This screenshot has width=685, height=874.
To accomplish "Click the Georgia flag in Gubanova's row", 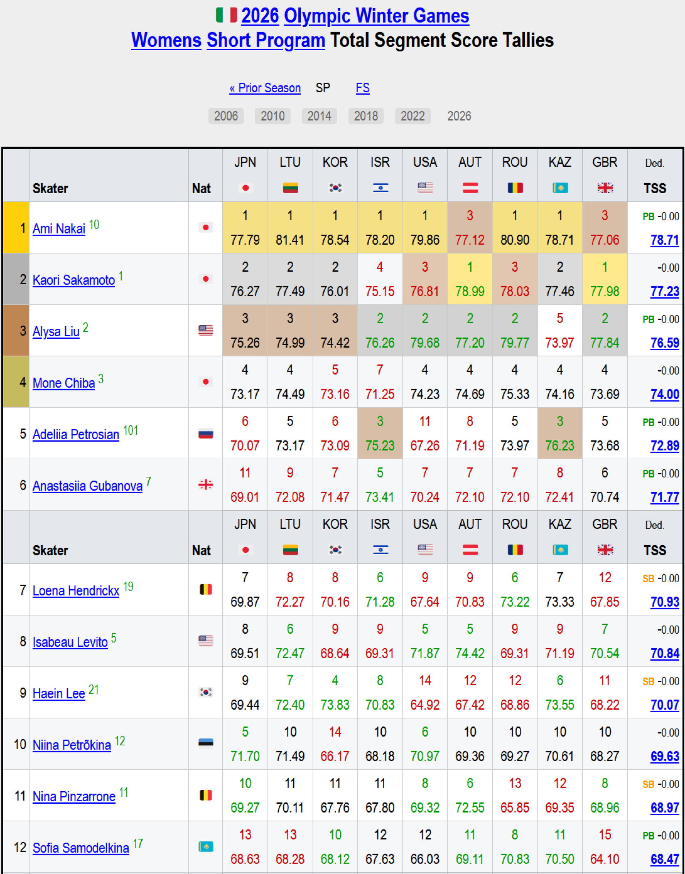I will pyautogui.click(x=206, y=485).
